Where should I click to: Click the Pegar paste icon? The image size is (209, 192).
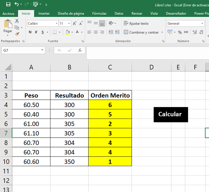click(8, 24)
